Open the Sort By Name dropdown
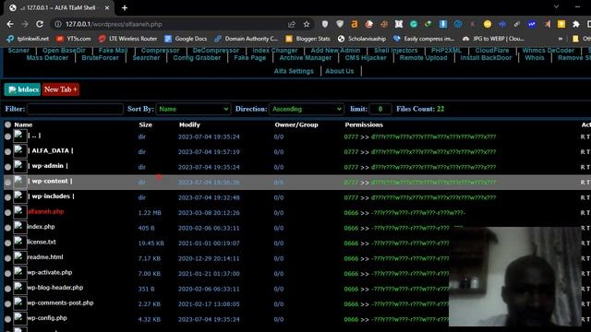This screenshot has width=591, height=332. click(193, 109)
